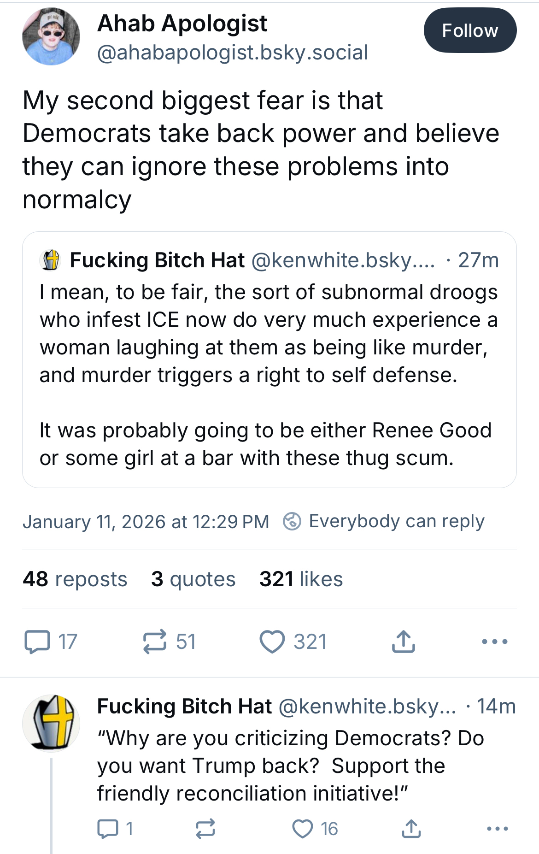Screen dimensions: 539x854
Task: Open more options for main post
Action: click(494, 642)
